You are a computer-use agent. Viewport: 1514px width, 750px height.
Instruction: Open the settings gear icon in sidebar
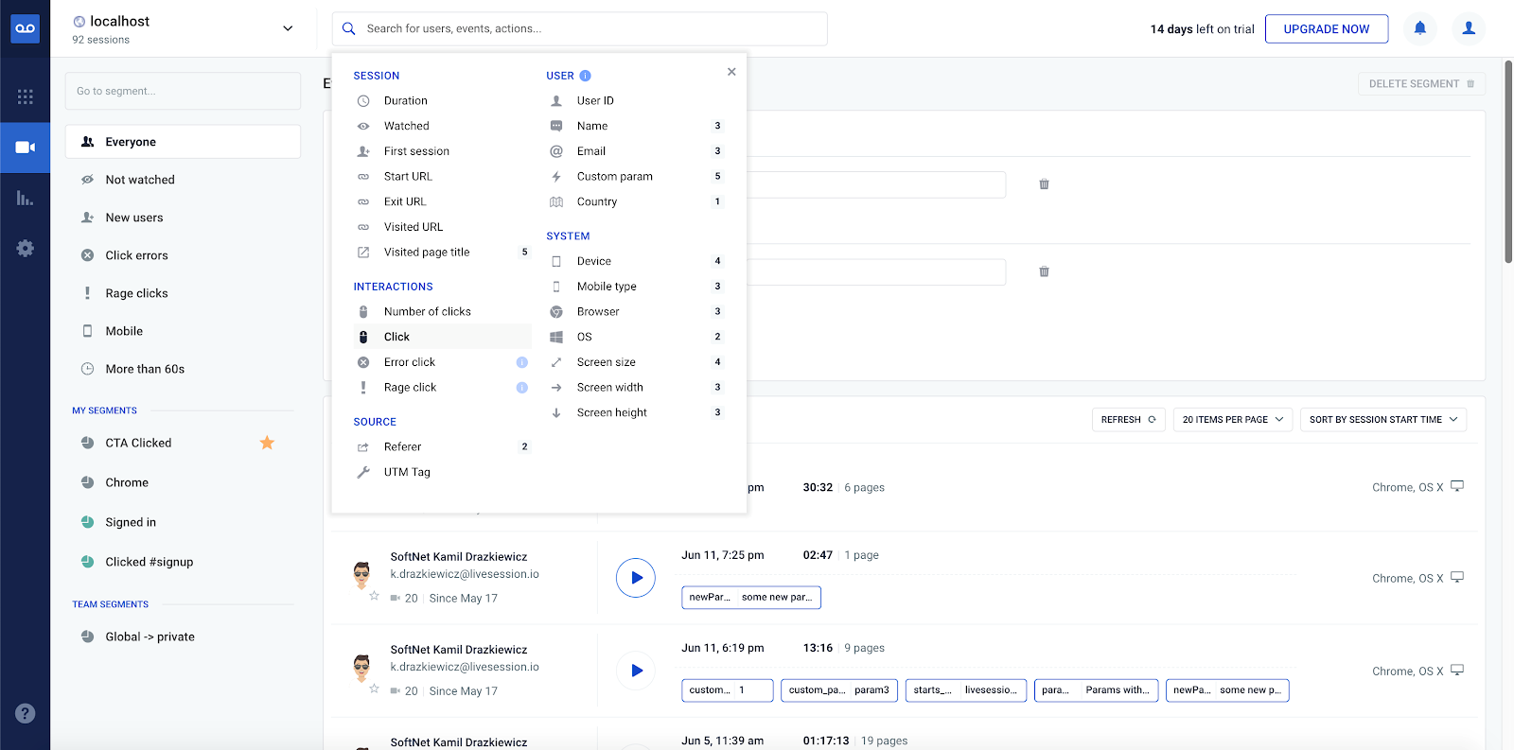point(25,248)
